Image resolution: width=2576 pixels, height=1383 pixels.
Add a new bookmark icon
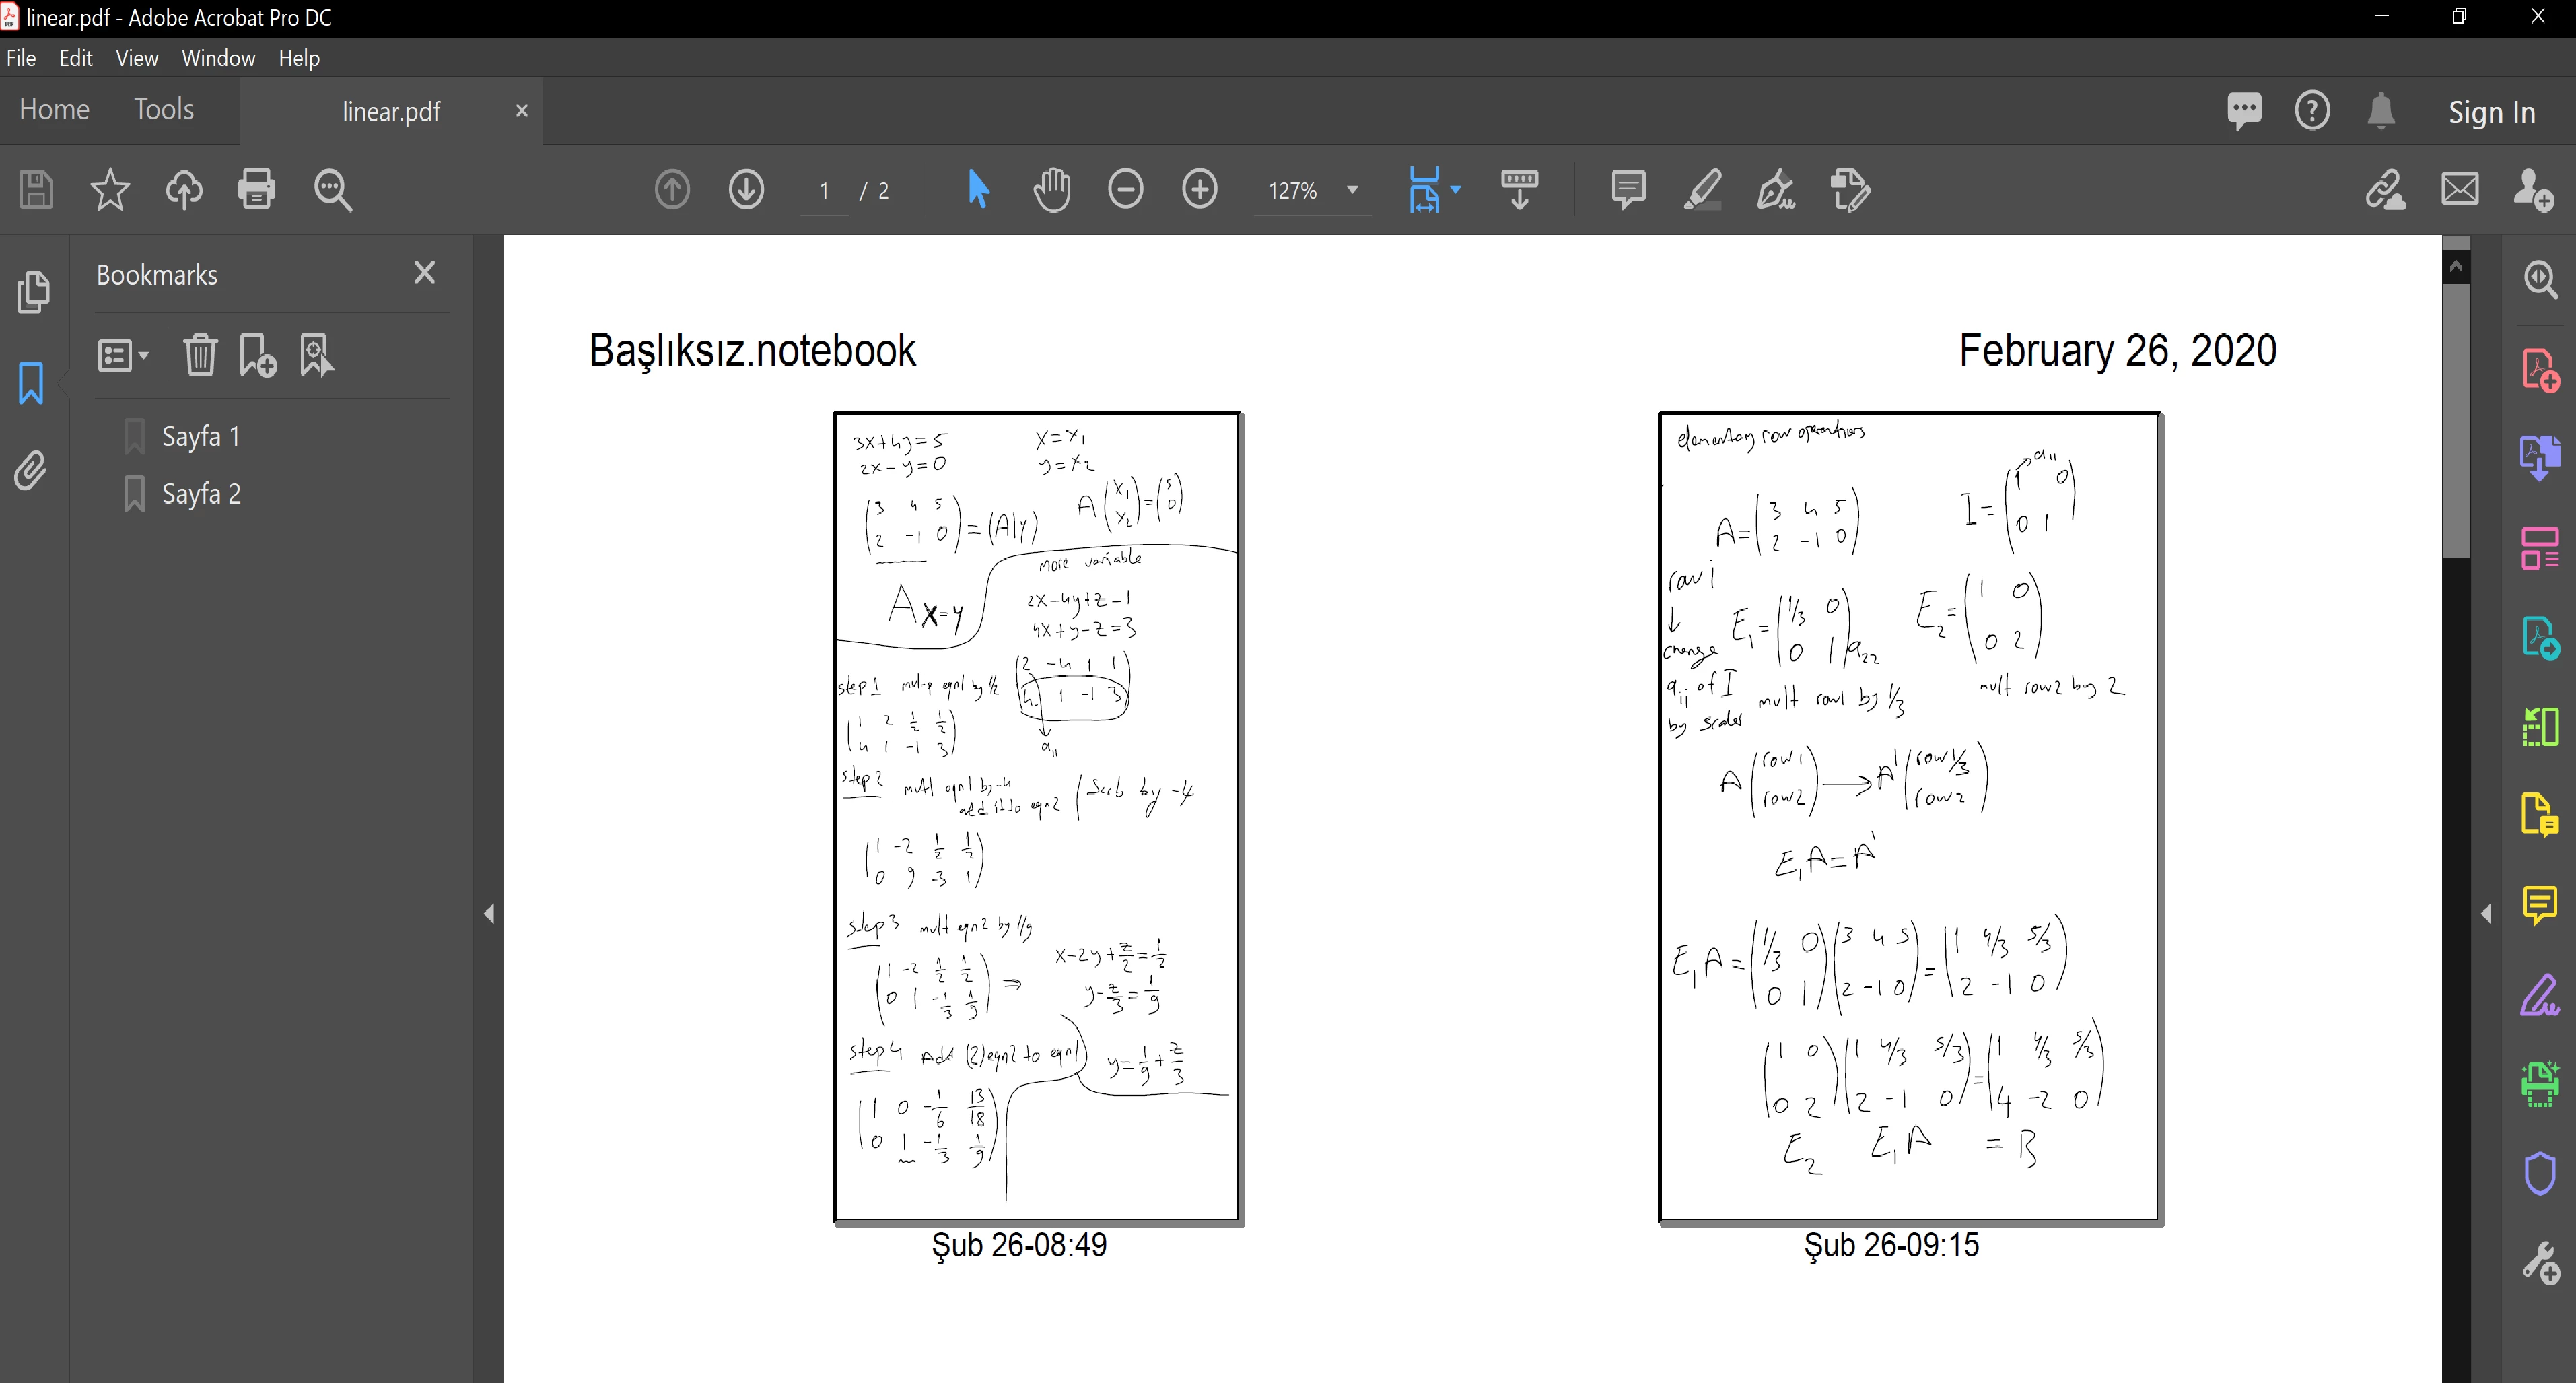click(x=257, y=355)
